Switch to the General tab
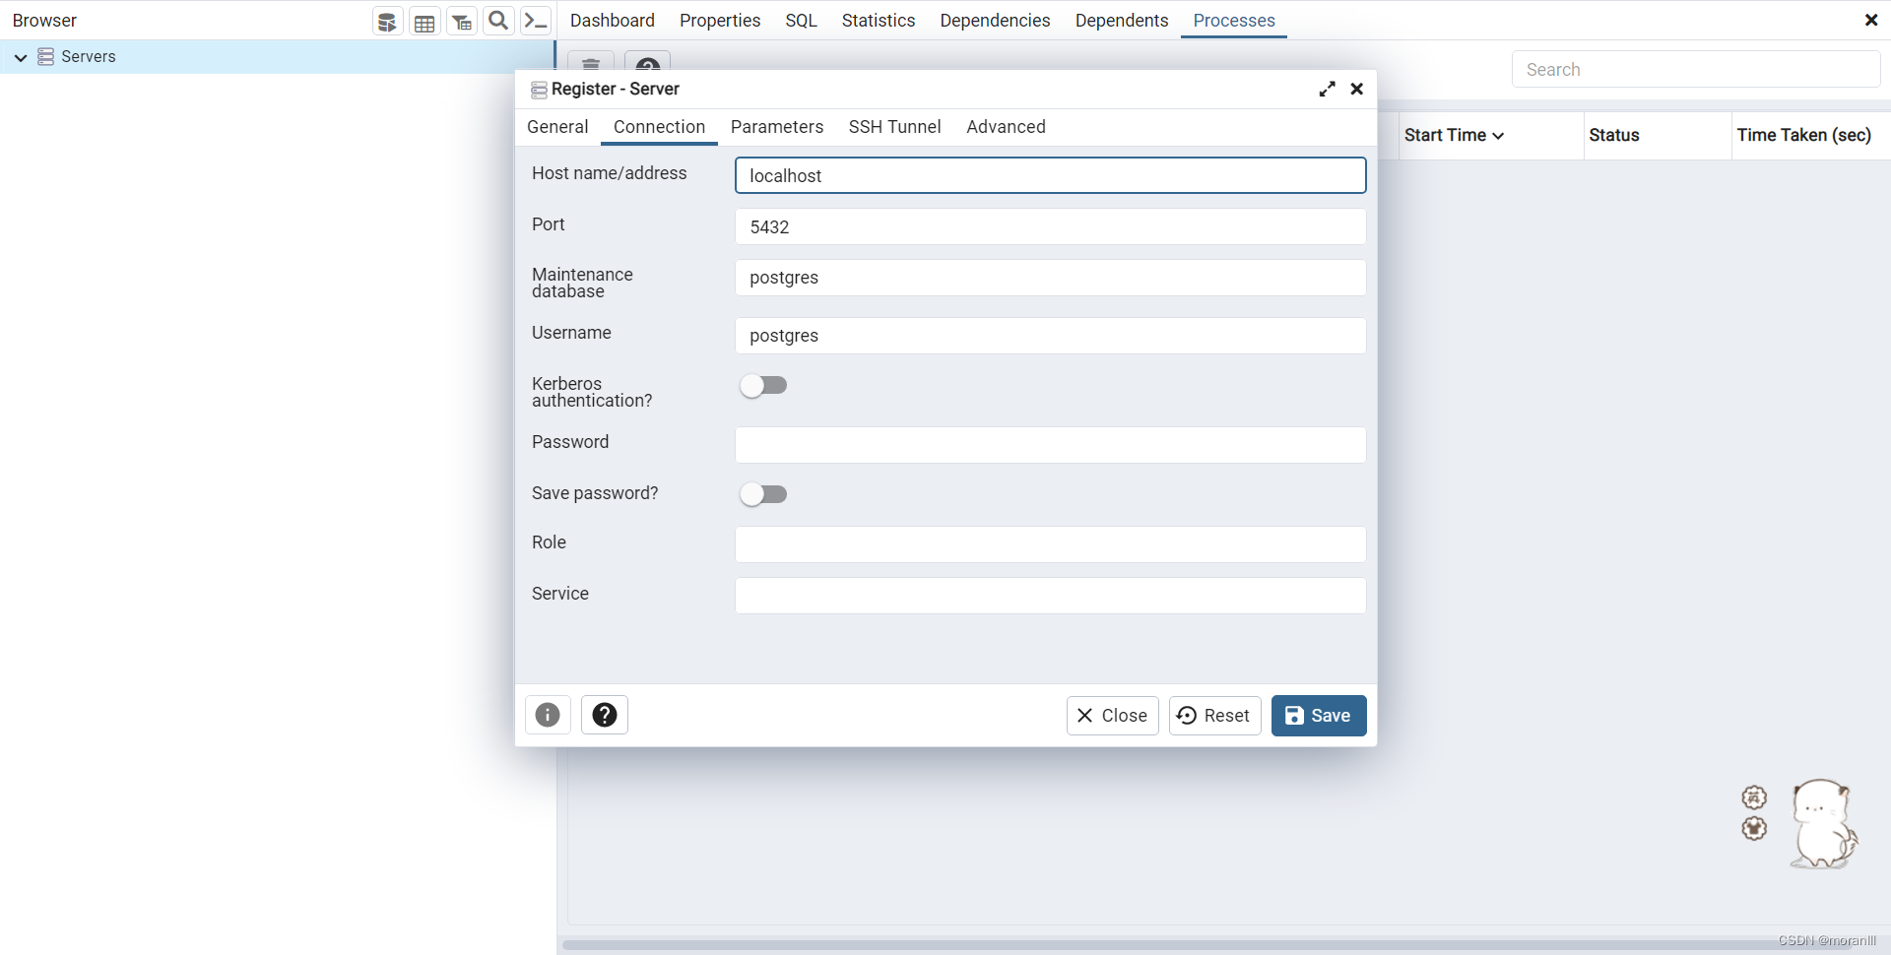 [x=557, y=127]
